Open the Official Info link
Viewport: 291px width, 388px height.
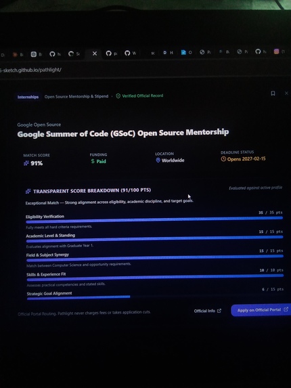(208, 311)
